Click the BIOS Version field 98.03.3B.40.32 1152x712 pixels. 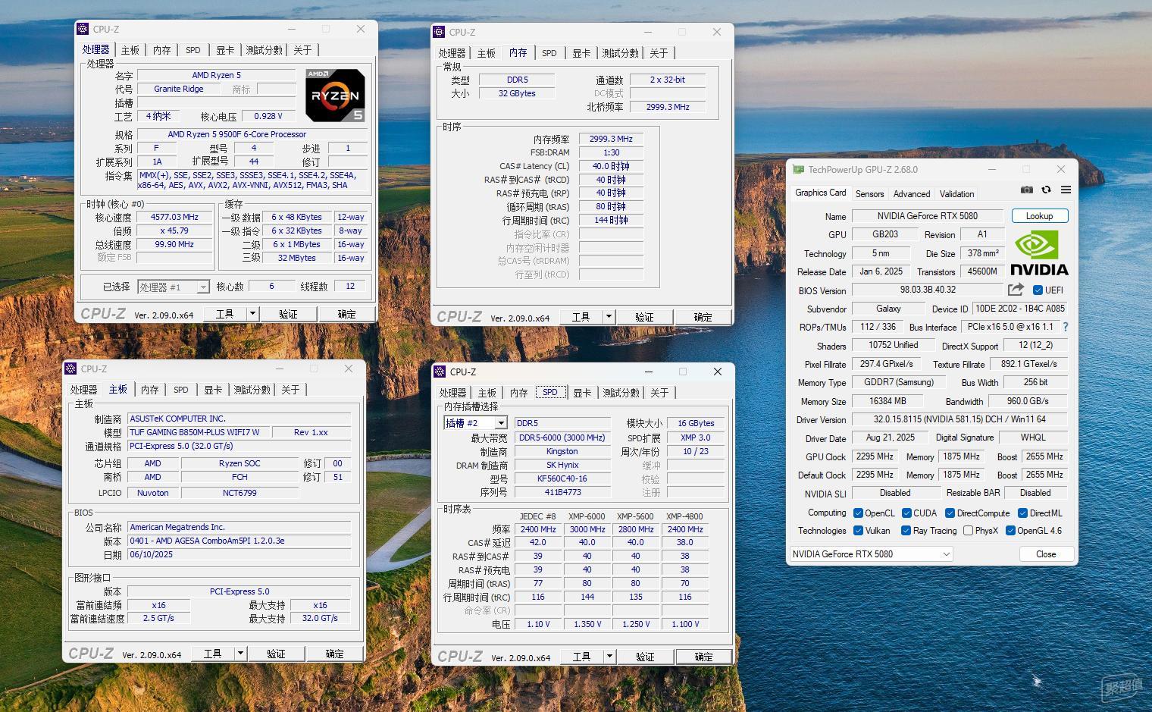click(x=928, y=290)
